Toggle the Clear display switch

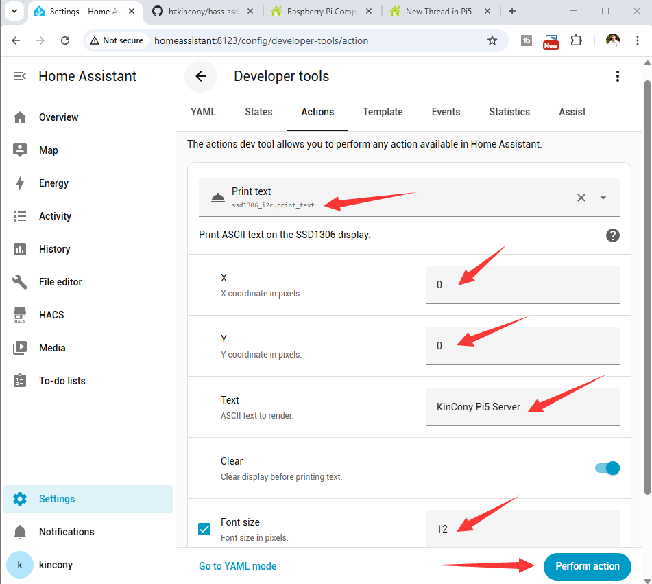pos(607,468)
